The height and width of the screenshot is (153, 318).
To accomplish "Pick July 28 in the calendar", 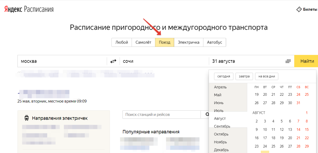I will point(273,103).
